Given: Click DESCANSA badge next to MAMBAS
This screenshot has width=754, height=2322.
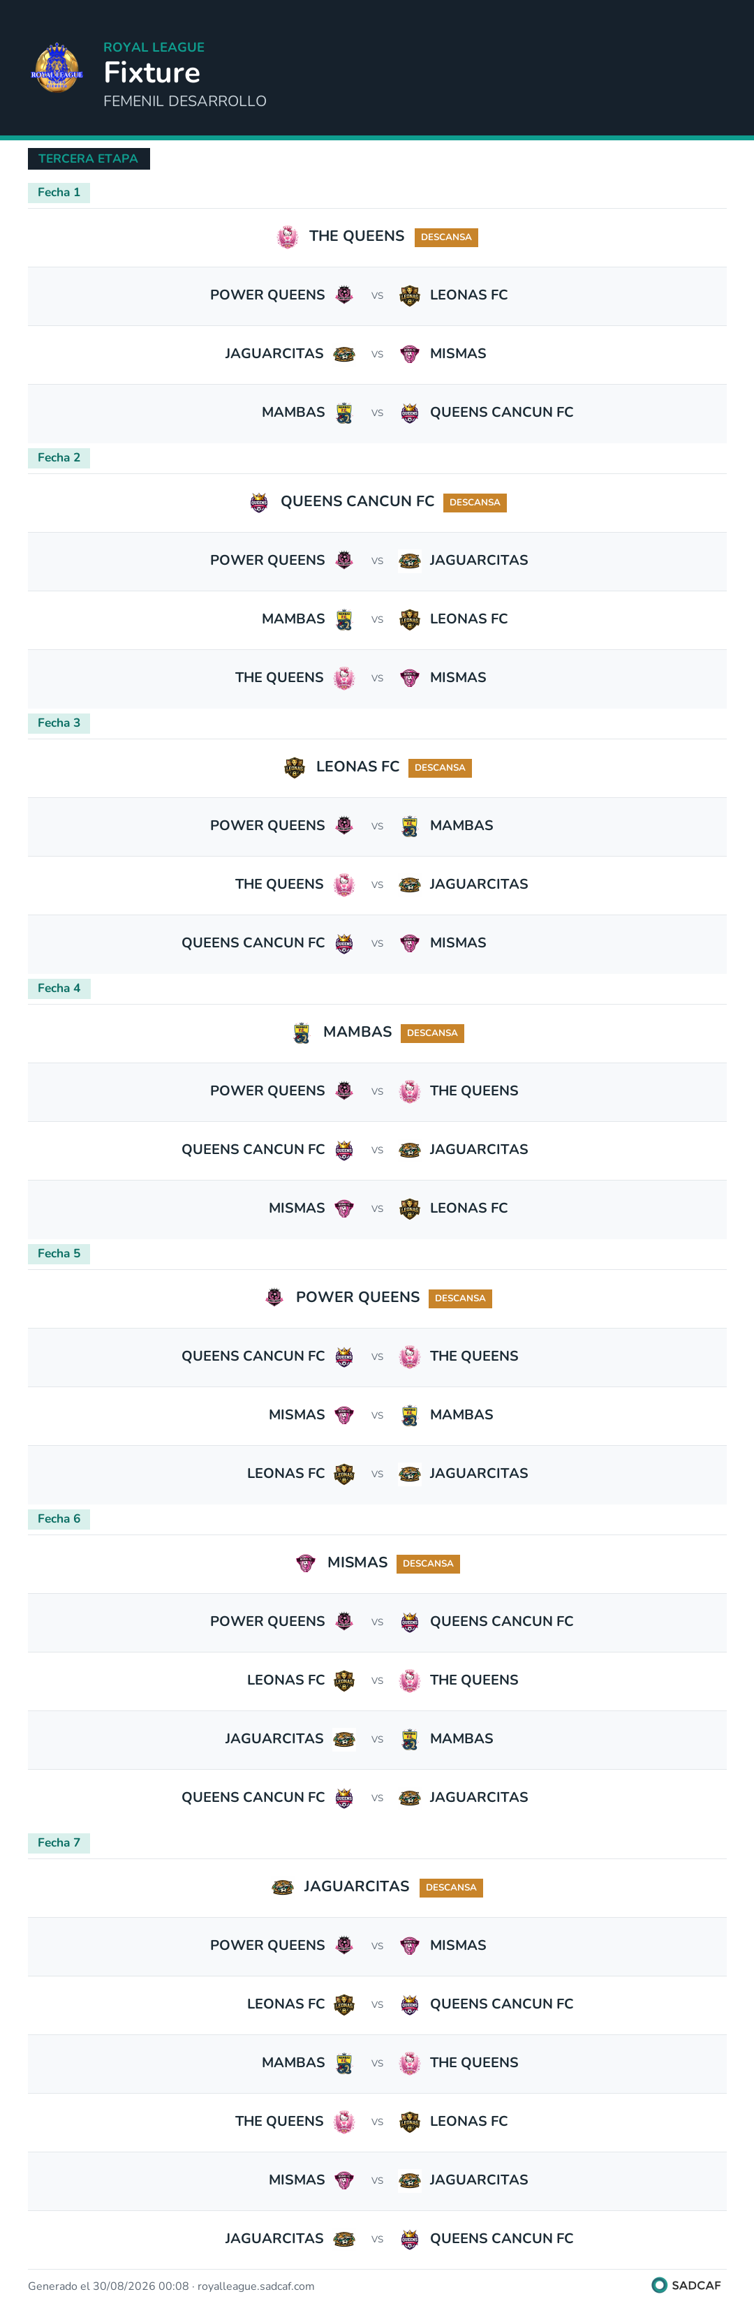Looking at the screenshot, I should tap(432, 1033).
